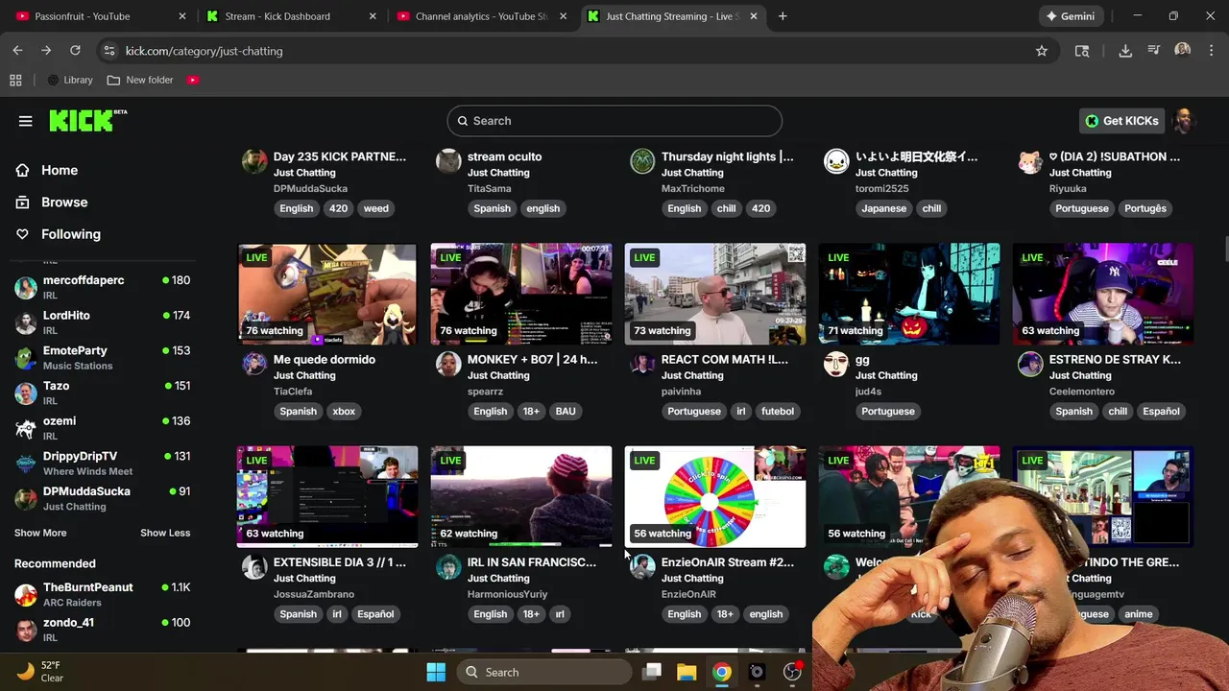Screen dimensions: 1229x691
Task: Open the HarmoniousYuriy channel name link
Action: [508, 594]
